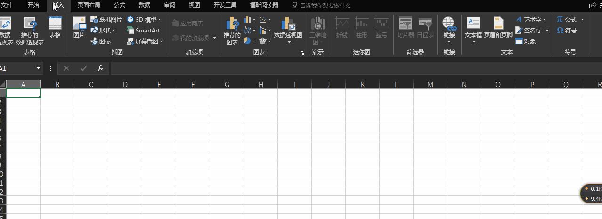This screenshot has width=602, height=219.
Task: Switch to the Foxit Reader (福昕阅读器) tab
Action: pos(264,5)
